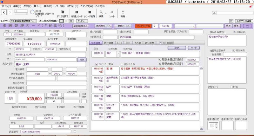Click the ソート (sort) icon
This screenshot has width=254, height=136.
pos(112,12)
